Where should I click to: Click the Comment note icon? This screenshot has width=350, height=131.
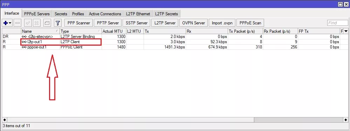click(47, 23)
